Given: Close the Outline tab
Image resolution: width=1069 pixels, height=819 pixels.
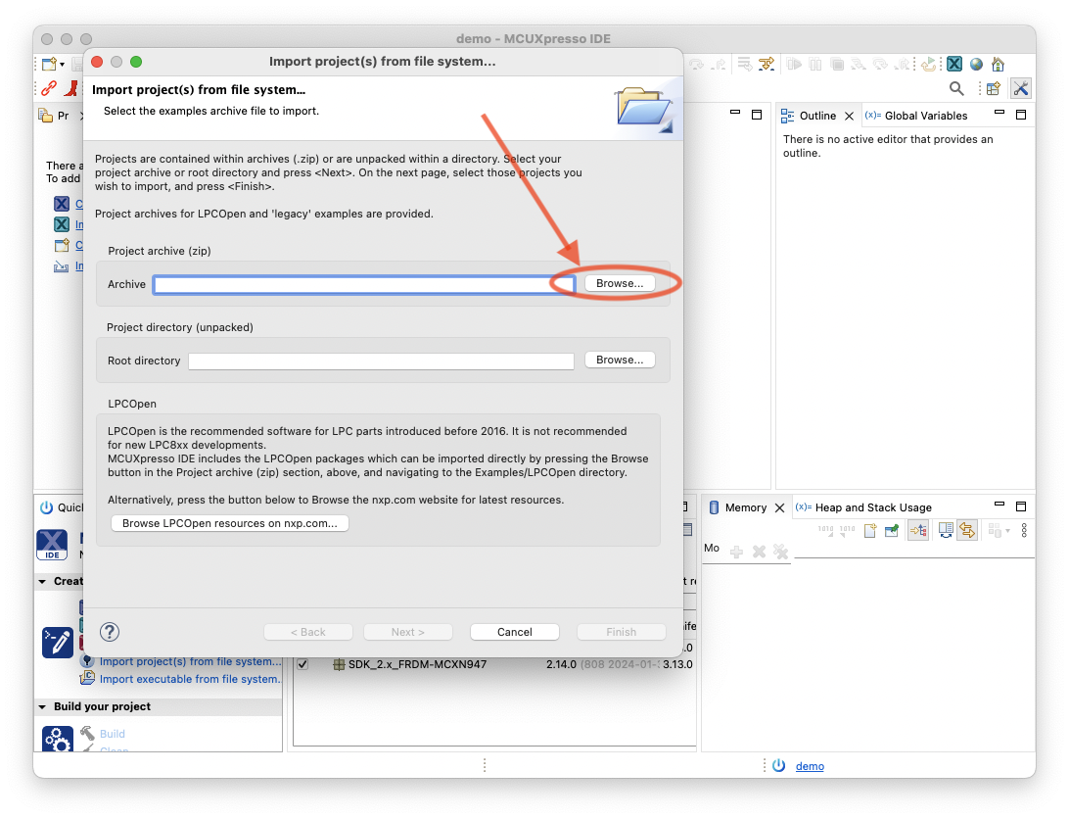Looking at the screenshot, I should tap(849, 116).
